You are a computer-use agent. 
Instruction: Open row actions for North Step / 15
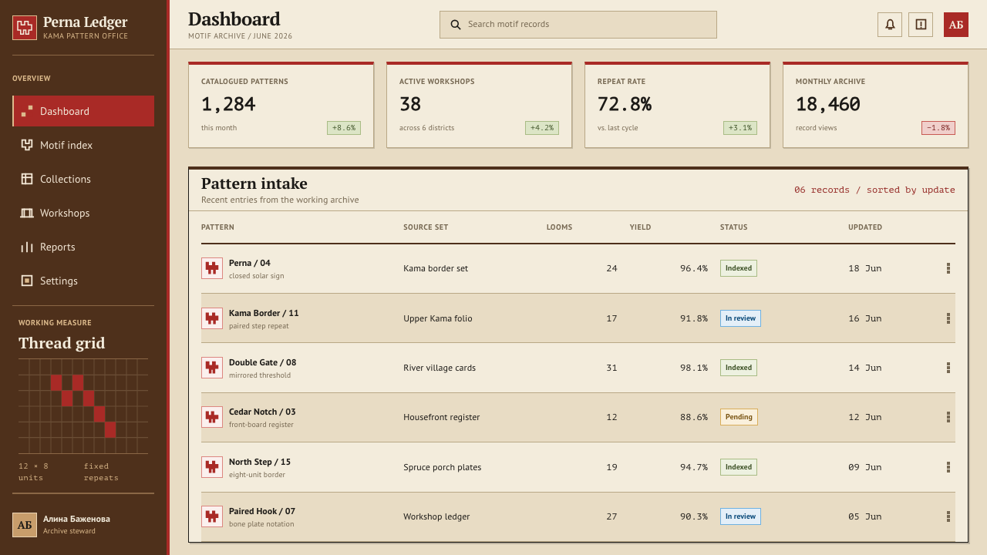pos(948,467)
